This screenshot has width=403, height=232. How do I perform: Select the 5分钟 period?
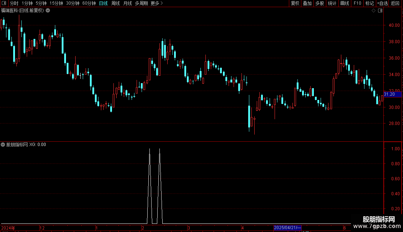pos(41,3)
